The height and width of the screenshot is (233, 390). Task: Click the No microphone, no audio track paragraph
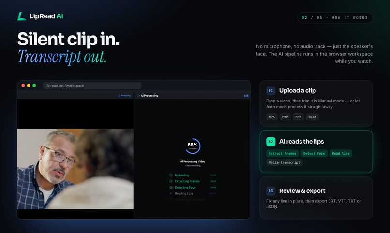(x=314, y=54)
